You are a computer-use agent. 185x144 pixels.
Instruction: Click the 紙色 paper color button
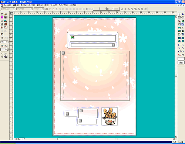click(x=181, y=63)
